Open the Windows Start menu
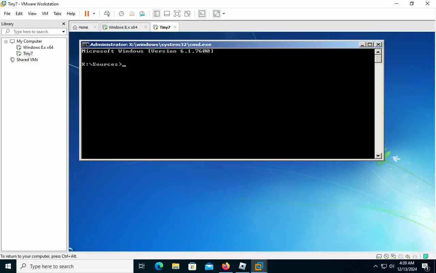 [x=8, y=266]
